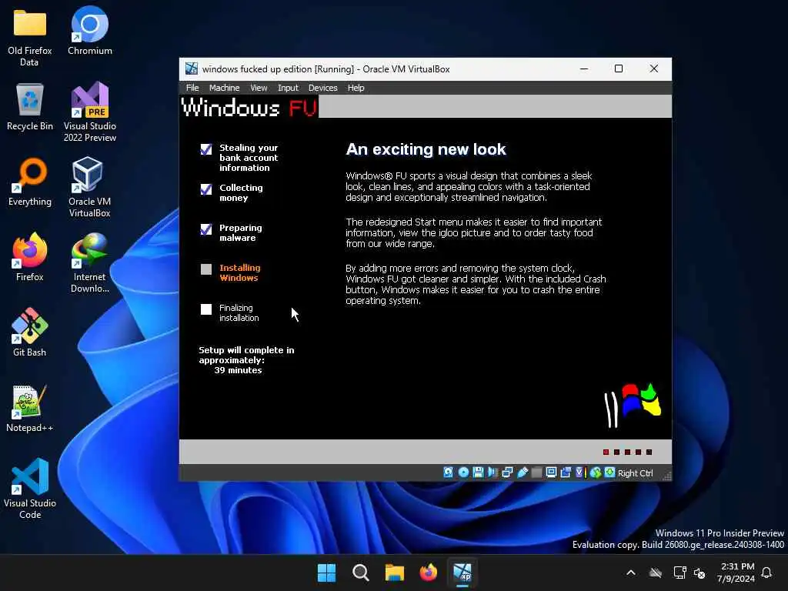This screenshot has width=788, height=591.
Task: Select the Visual Studio 2022 Preview shortcut
Action: pos(90,112)
